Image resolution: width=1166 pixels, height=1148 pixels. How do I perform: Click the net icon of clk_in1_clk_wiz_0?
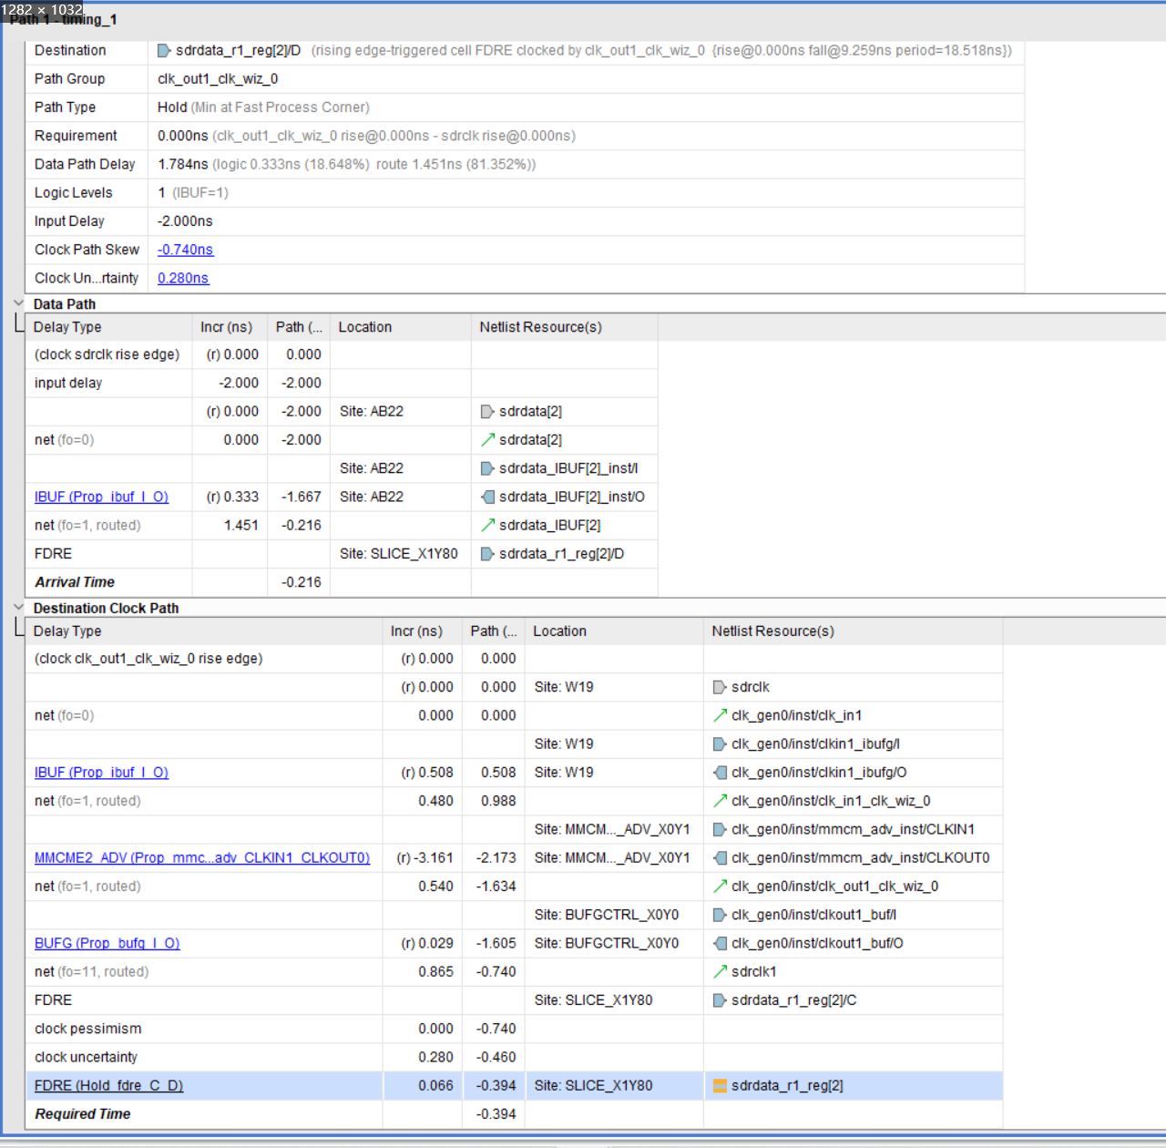pos(720,801)
